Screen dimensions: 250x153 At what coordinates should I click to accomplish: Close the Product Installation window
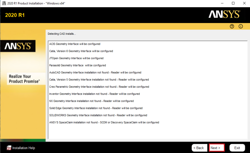(x=244, y=3)
